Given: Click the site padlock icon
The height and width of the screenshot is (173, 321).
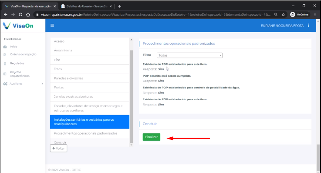Looking at the screenshot, I should pyautogui.click(x=37, y=14).
